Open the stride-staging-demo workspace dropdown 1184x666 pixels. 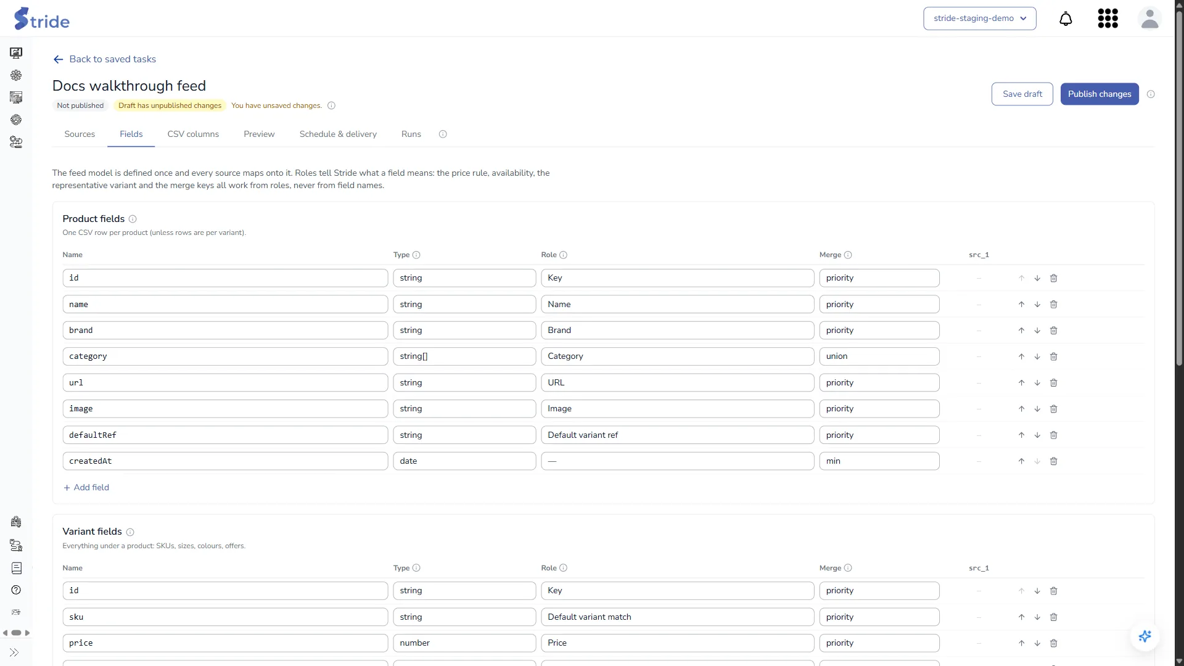(x=979, y=18)
